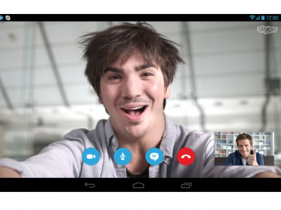Tap the Android back navigation arrow

point(90,185)
